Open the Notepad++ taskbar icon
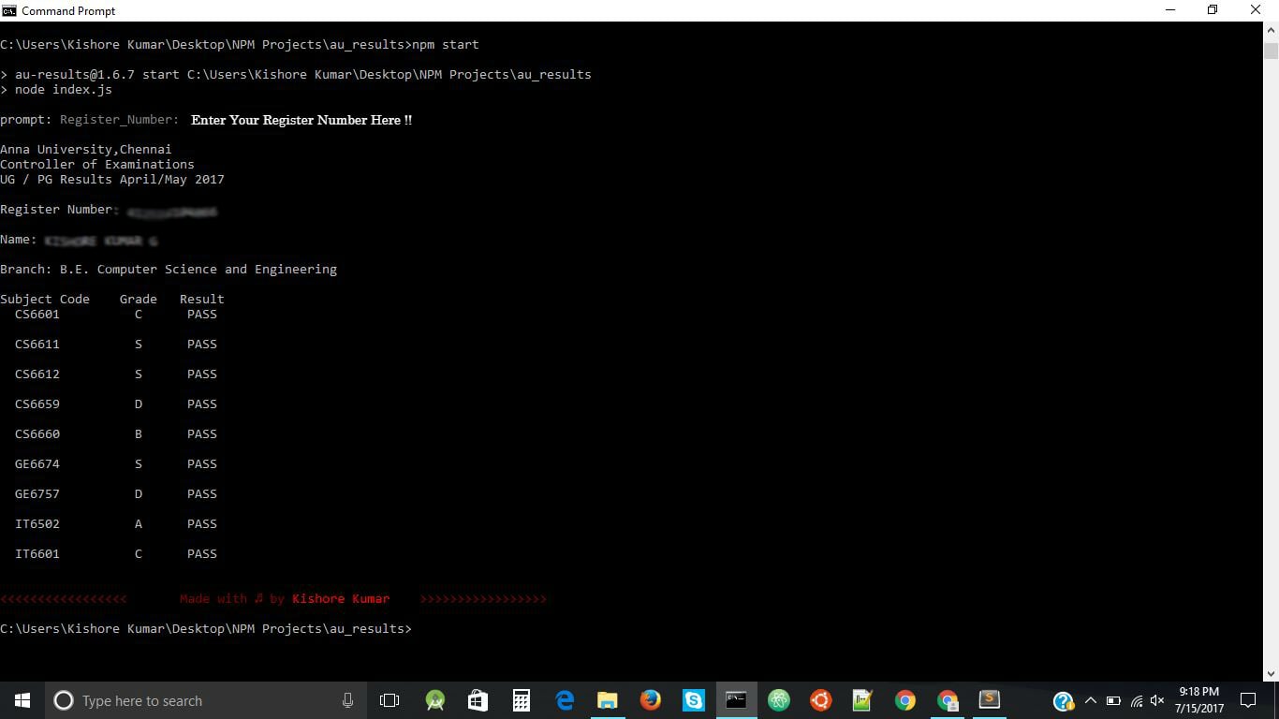1279x719 pixels. (x=862, y=700)
